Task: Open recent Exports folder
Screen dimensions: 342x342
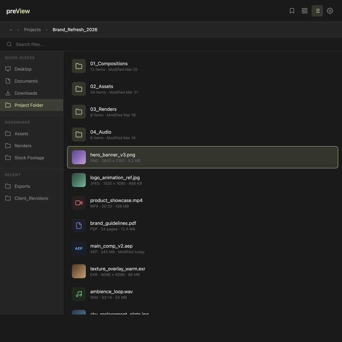Action: click(x=32, y=186)
